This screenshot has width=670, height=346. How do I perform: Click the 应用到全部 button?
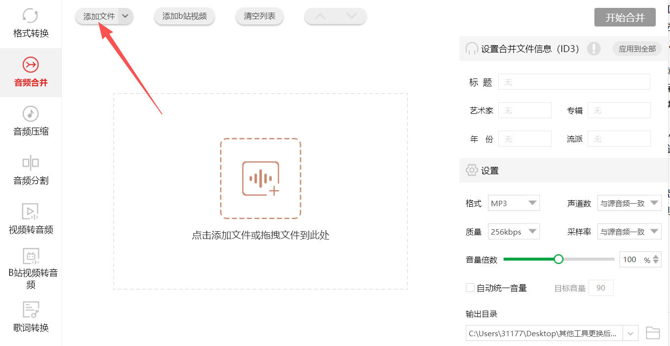(637, 49)
